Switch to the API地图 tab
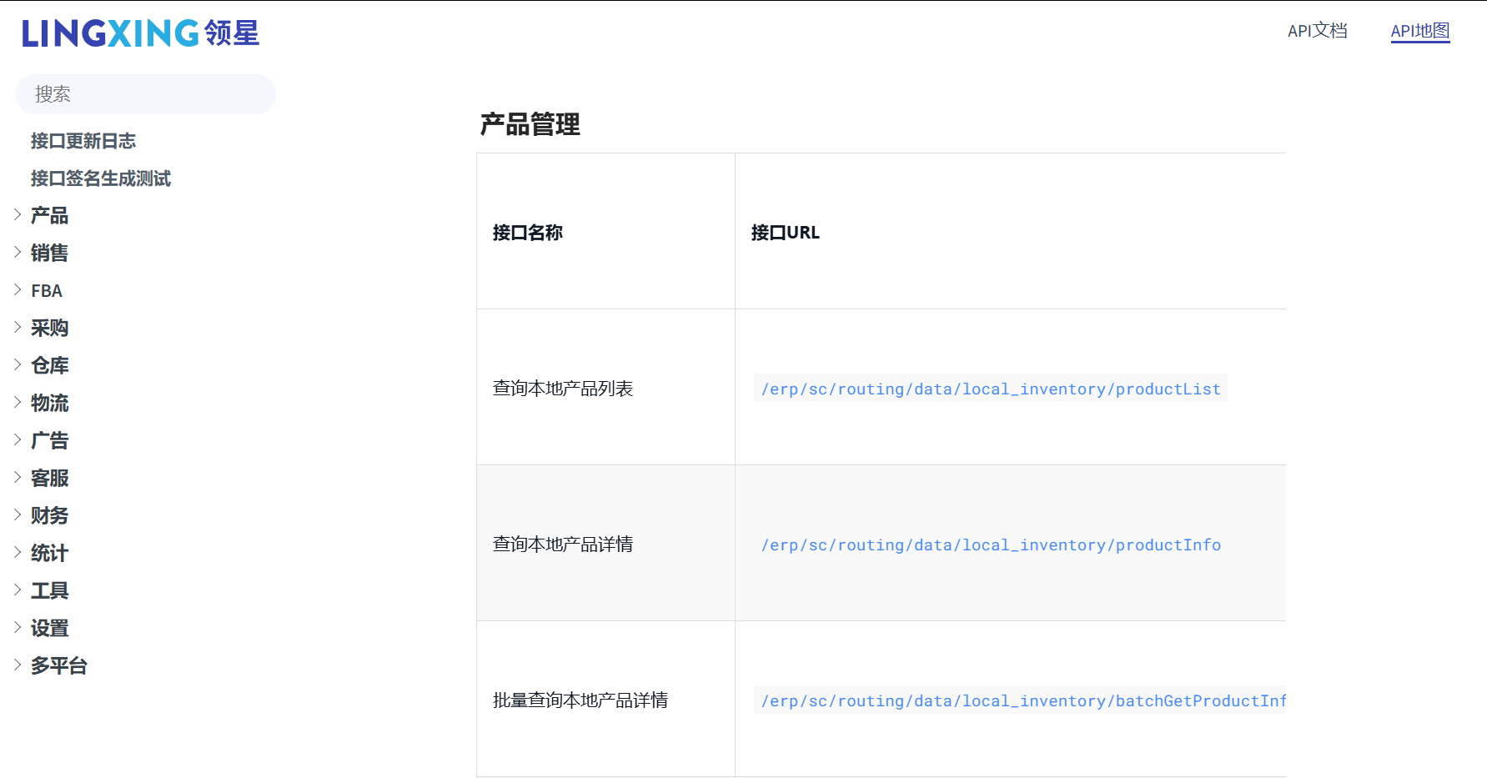Image resolution: width=1487 pixels, height=778 pixels. coord(1419,31)
